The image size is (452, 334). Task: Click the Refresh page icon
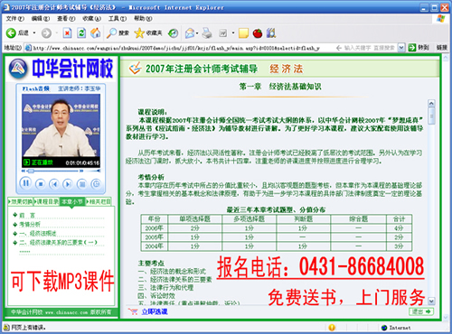tap(81, 33)
